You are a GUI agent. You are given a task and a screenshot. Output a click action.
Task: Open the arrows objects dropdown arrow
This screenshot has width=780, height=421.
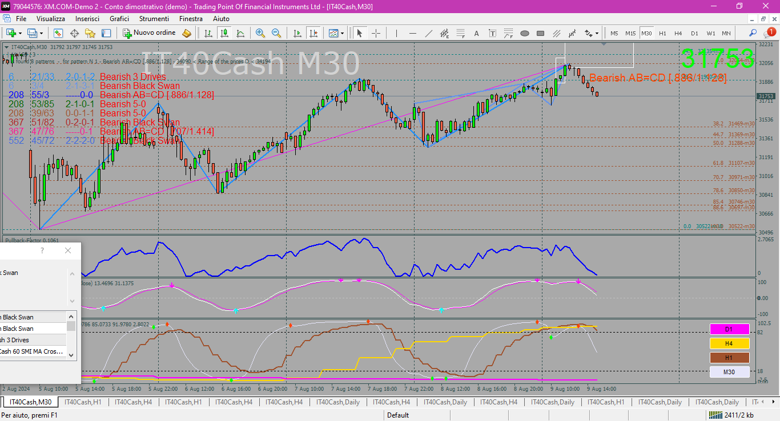pyautogui.click(x=597, y=33)
